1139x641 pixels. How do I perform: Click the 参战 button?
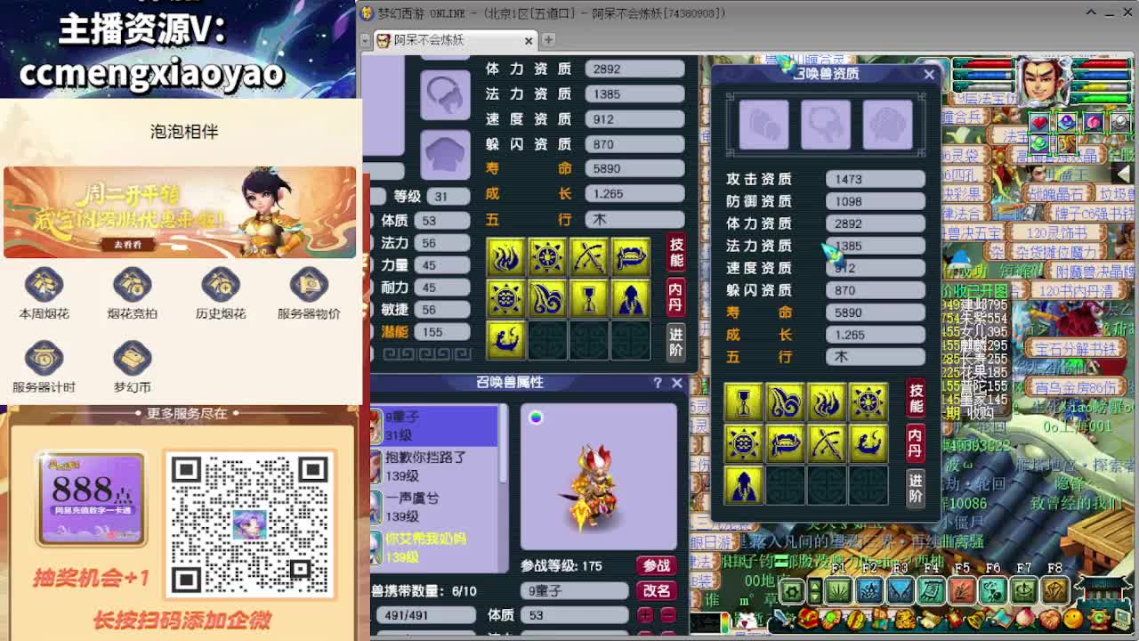point(657,566)
